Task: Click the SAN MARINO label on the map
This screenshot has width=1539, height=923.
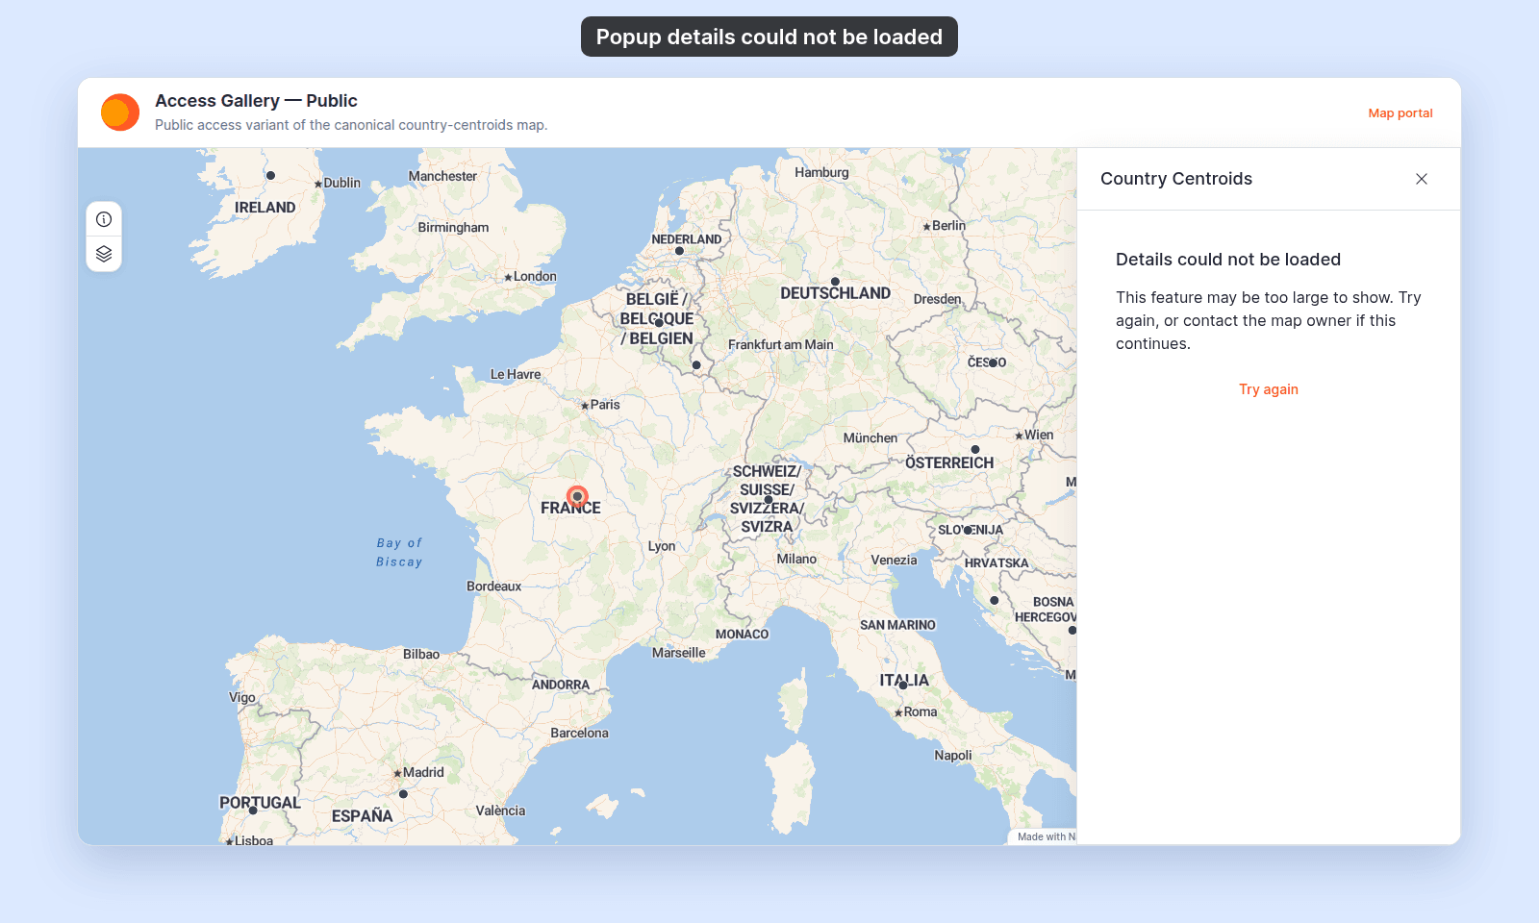Action: click(x=897, y=625)
